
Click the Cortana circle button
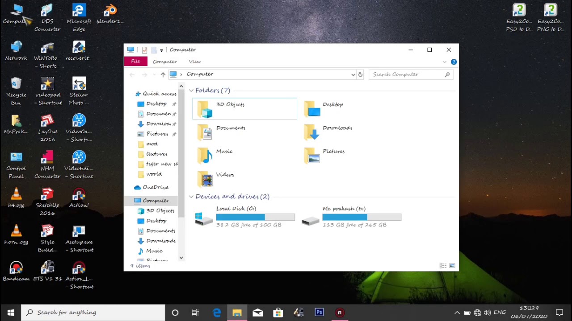tap(175, 313)
